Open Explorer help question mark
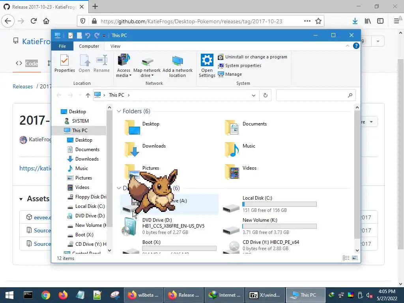This screenshot has width=404, height=303. (356, 46)
